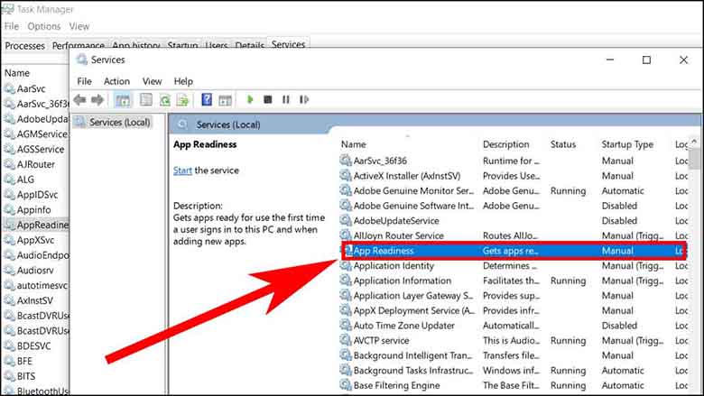Click the Start the service link

click(x=182, y=170)
